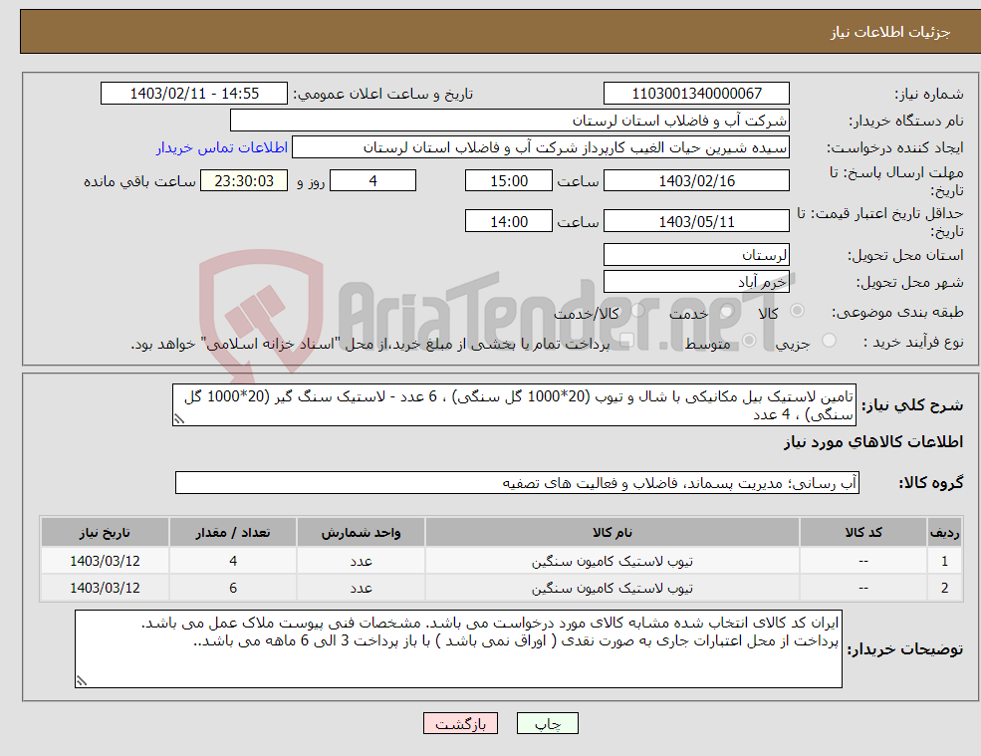Click the goods group field
Screen dimensions: 981x756
click(x=518, y=482)
